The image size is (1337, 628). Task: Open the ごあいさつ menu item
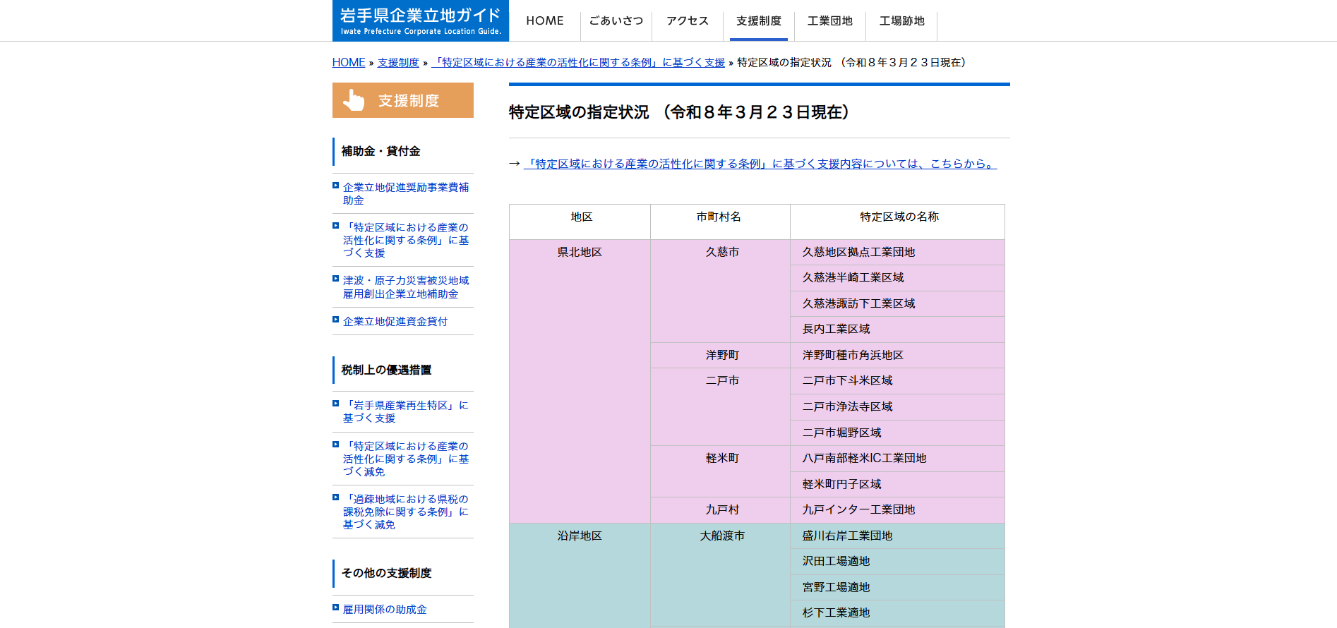[616, 21]
